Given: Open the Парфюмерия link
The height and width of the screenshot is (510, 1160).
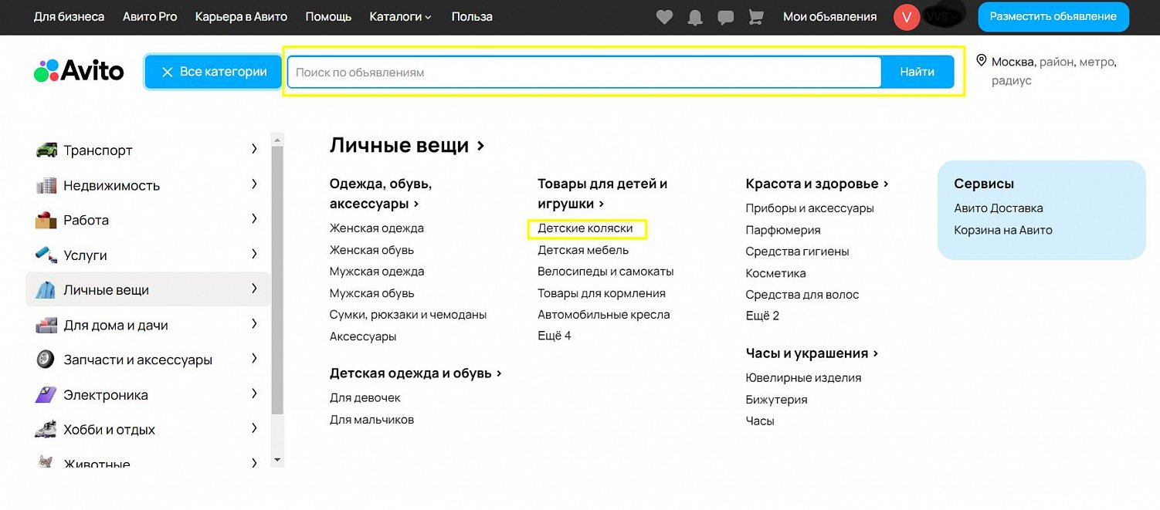Looking at the screenshot, I should pos(783,230).
